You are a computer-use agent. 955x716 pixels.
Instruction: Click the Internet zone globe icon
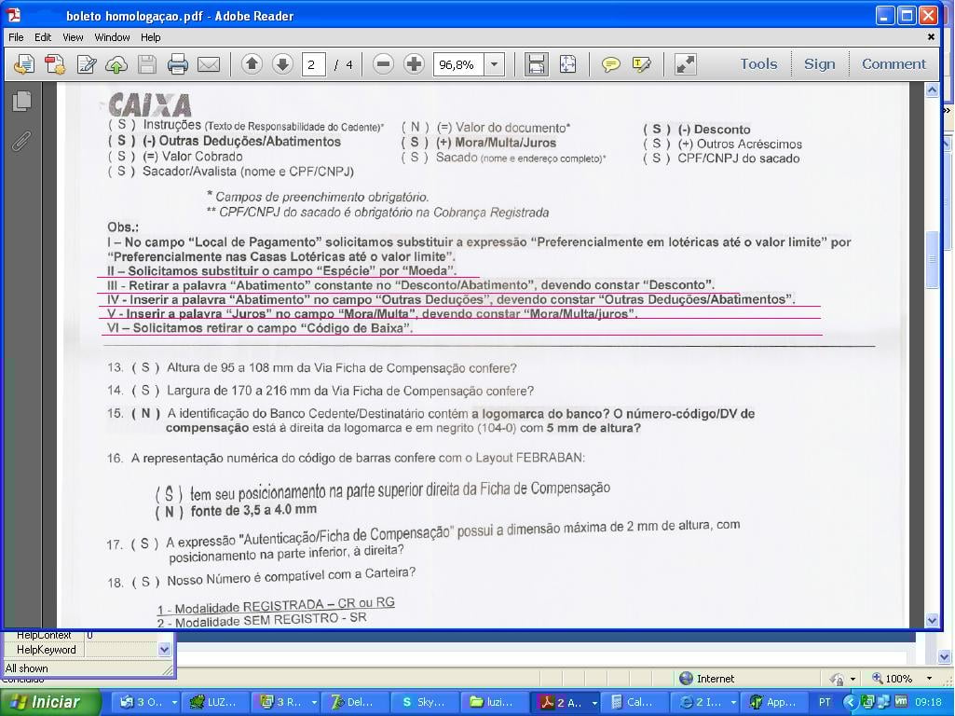coord(687,678)
